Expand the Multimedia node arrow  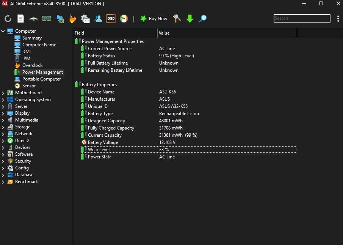pyautogui.click(x=3, y=120)
